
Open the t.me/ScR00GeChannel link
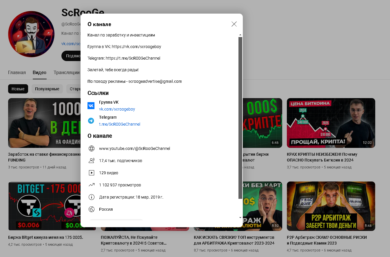pos(120,124)
